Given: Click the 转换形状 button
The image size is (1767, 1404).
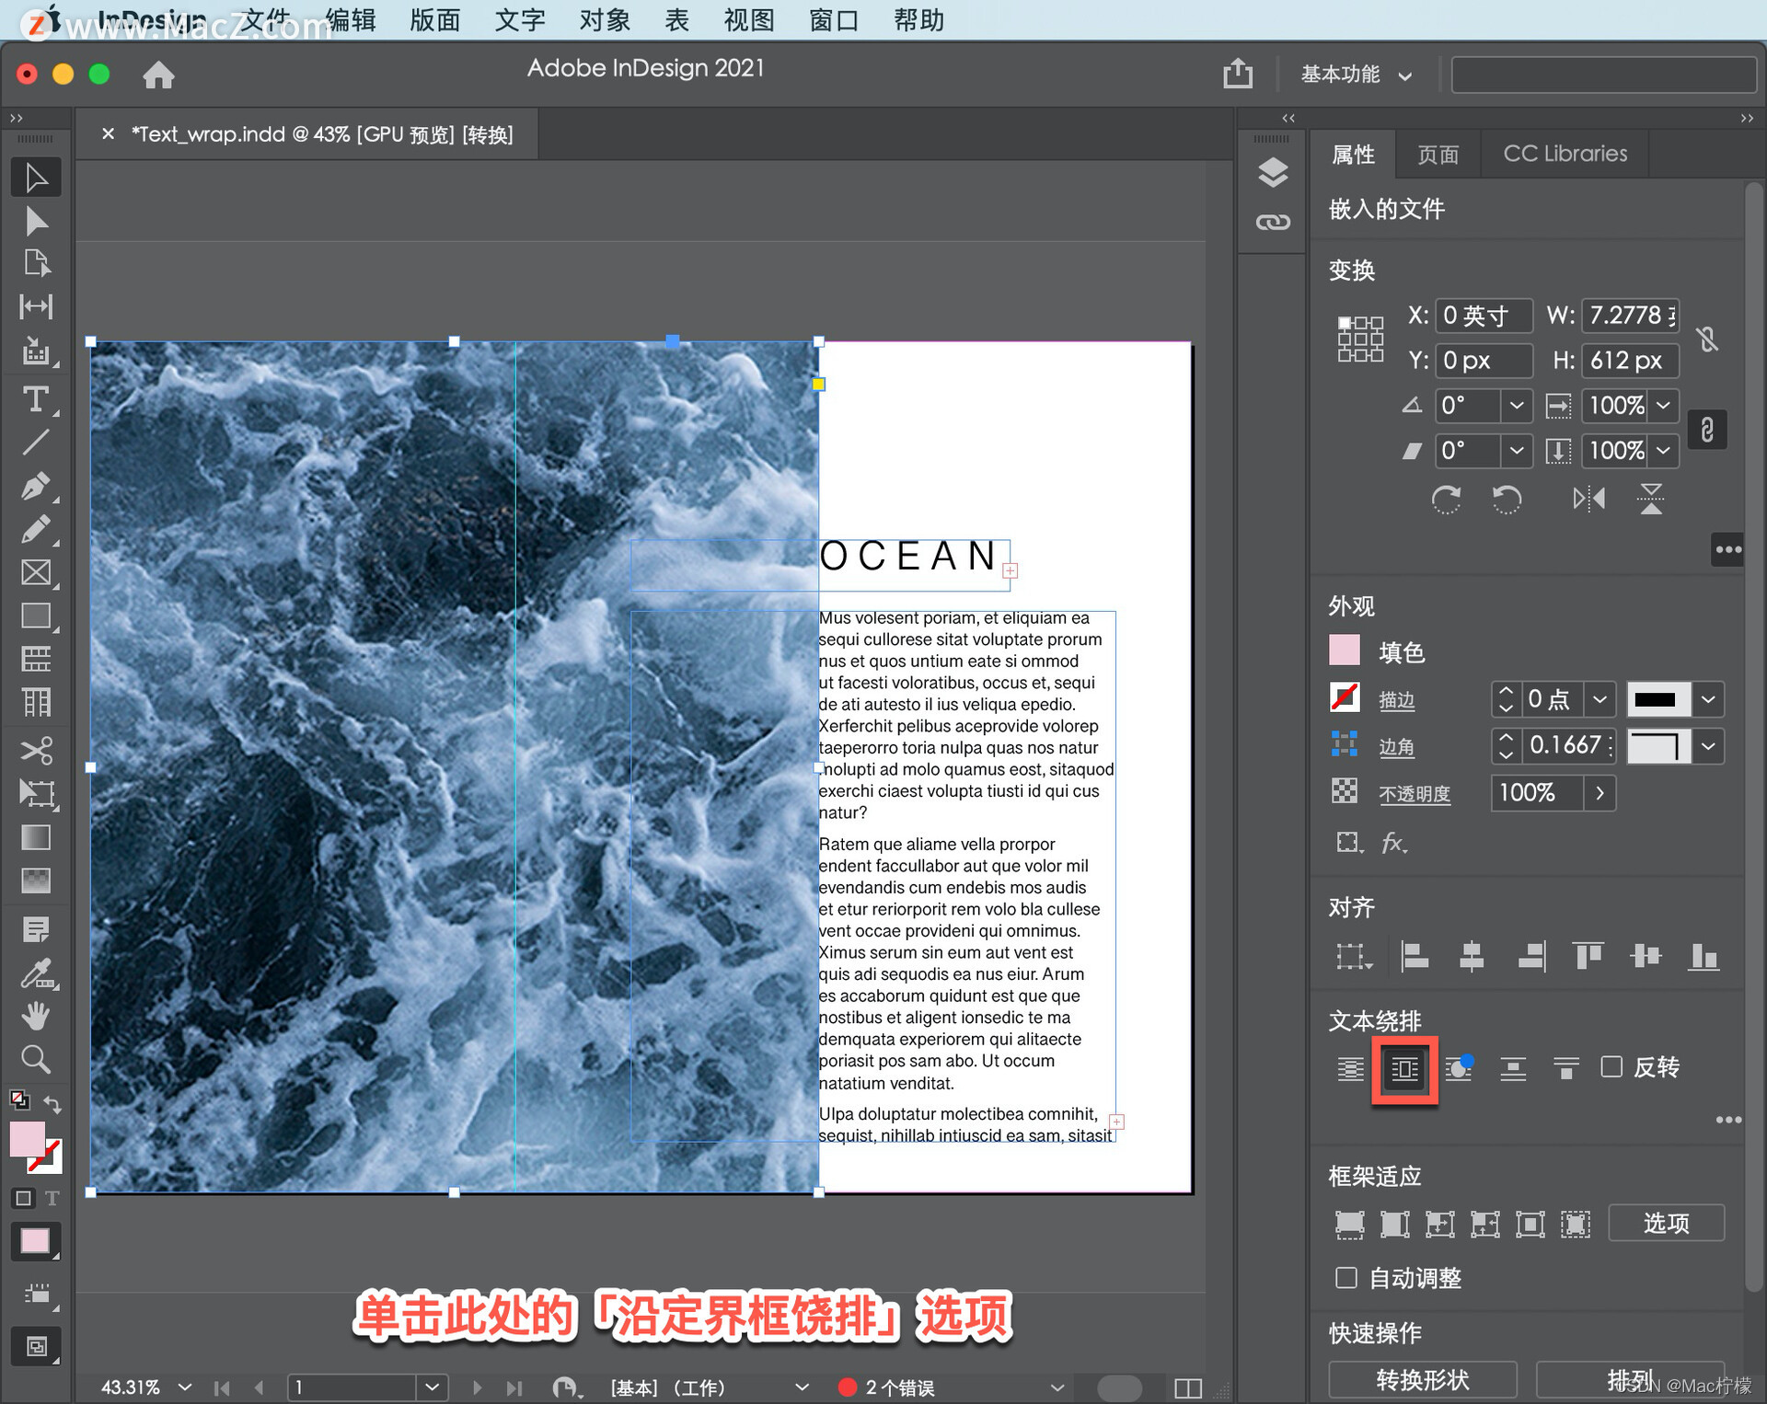Looking at the screenshot, I should click(1422, 1379).
